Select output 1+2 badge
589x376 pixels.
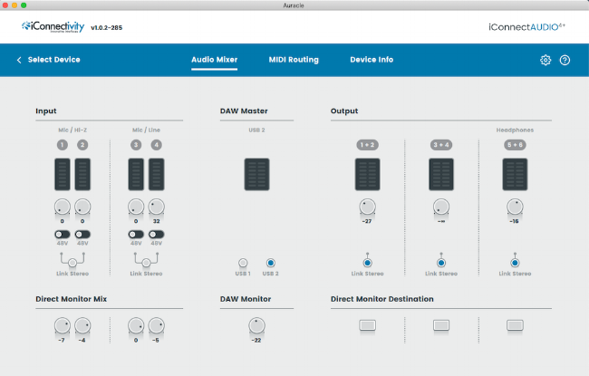[367, 145]
